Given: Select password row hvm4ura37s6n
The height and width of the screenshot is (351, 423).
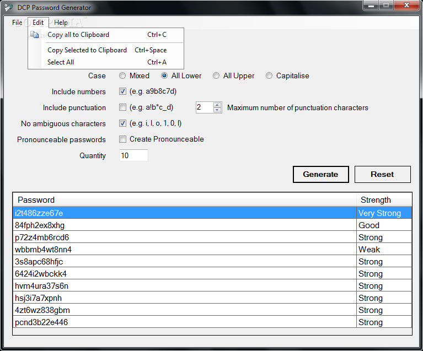Looking at the screenshot, I should (x=185, y=286).
